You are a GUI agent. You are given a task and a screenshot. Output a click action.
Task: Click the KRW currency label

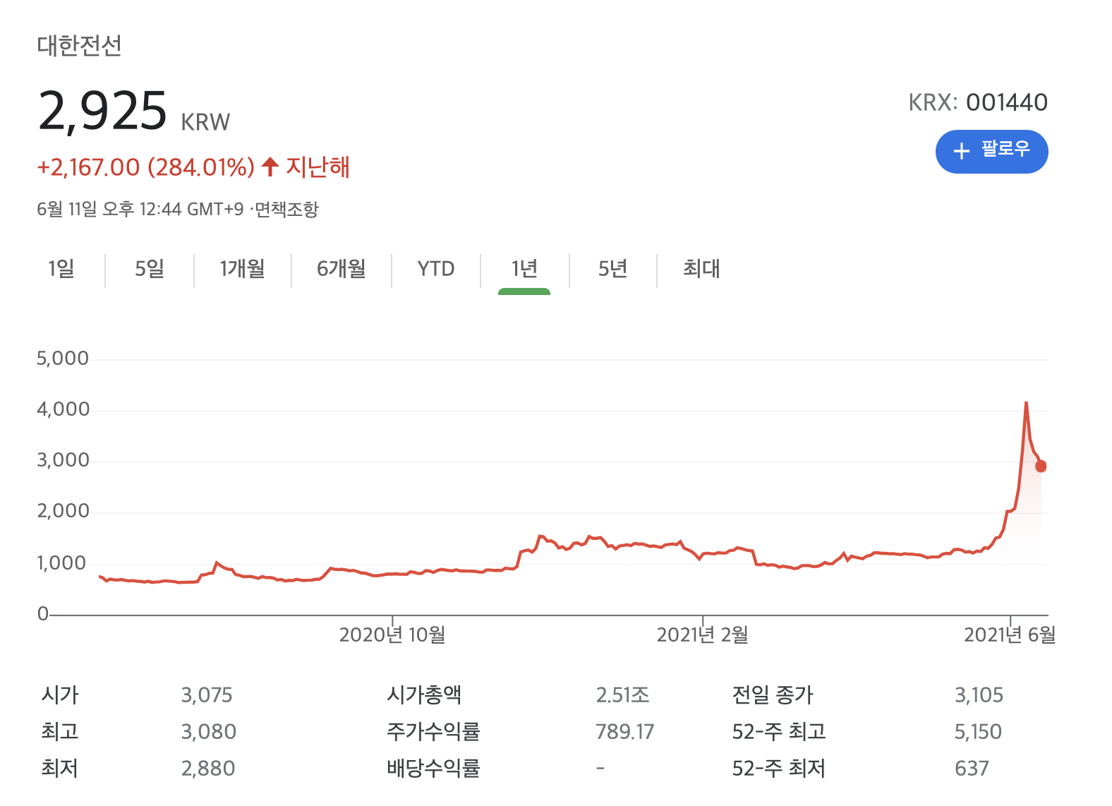pyautogui.click(x=205, y=122)
